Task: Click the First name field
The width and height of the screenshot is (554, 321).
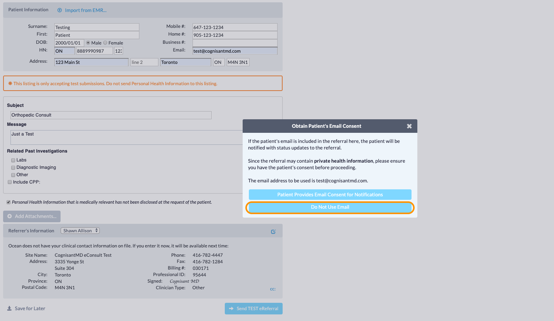Action: tap(97, 35)
